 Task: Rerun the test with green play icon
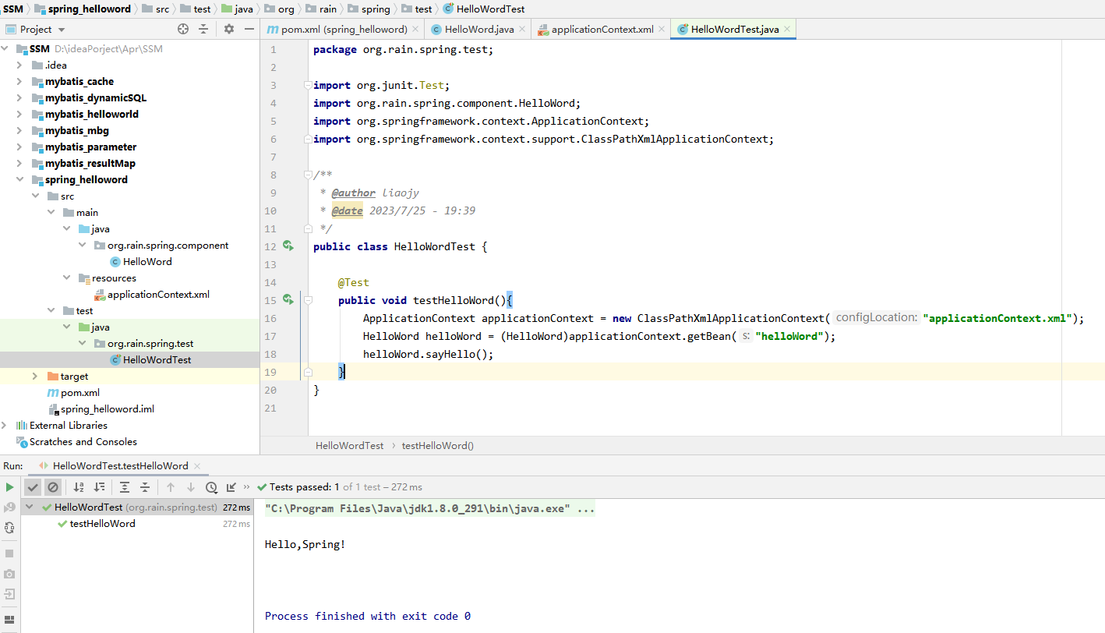(x=9, y=487)
